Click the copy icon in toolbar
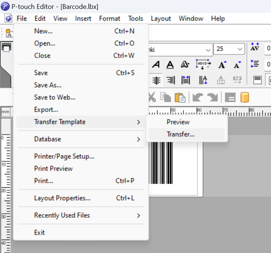This screenshot has width=271, height=253. [166, 97]
